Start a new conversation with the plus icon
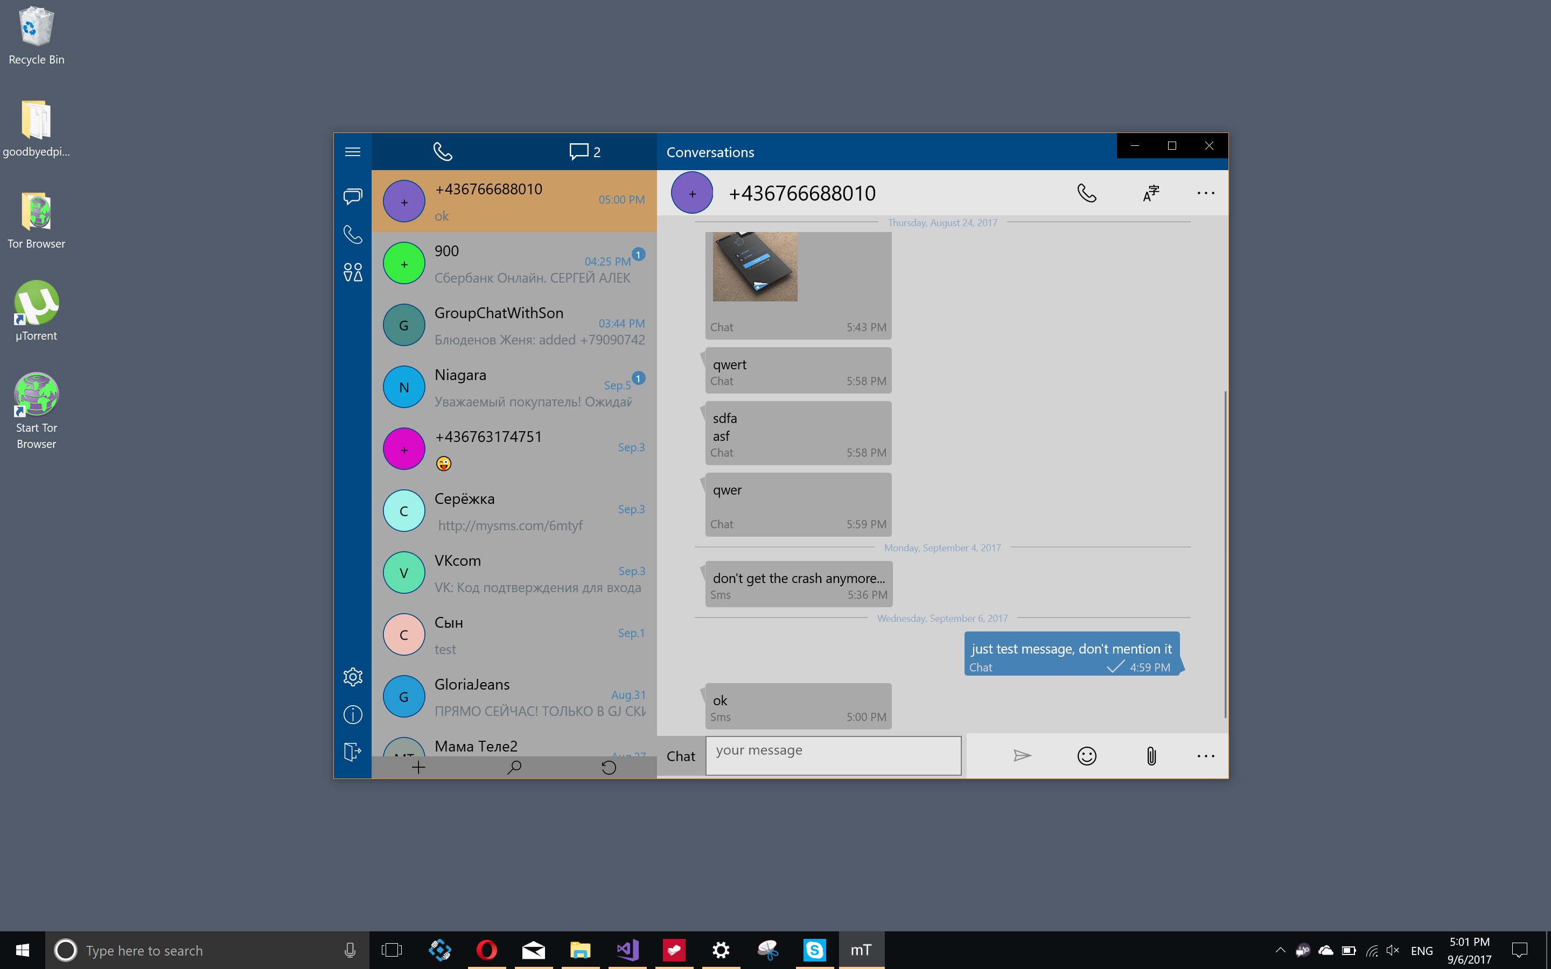Screen dimensions: 1551x969 point(418,767)
